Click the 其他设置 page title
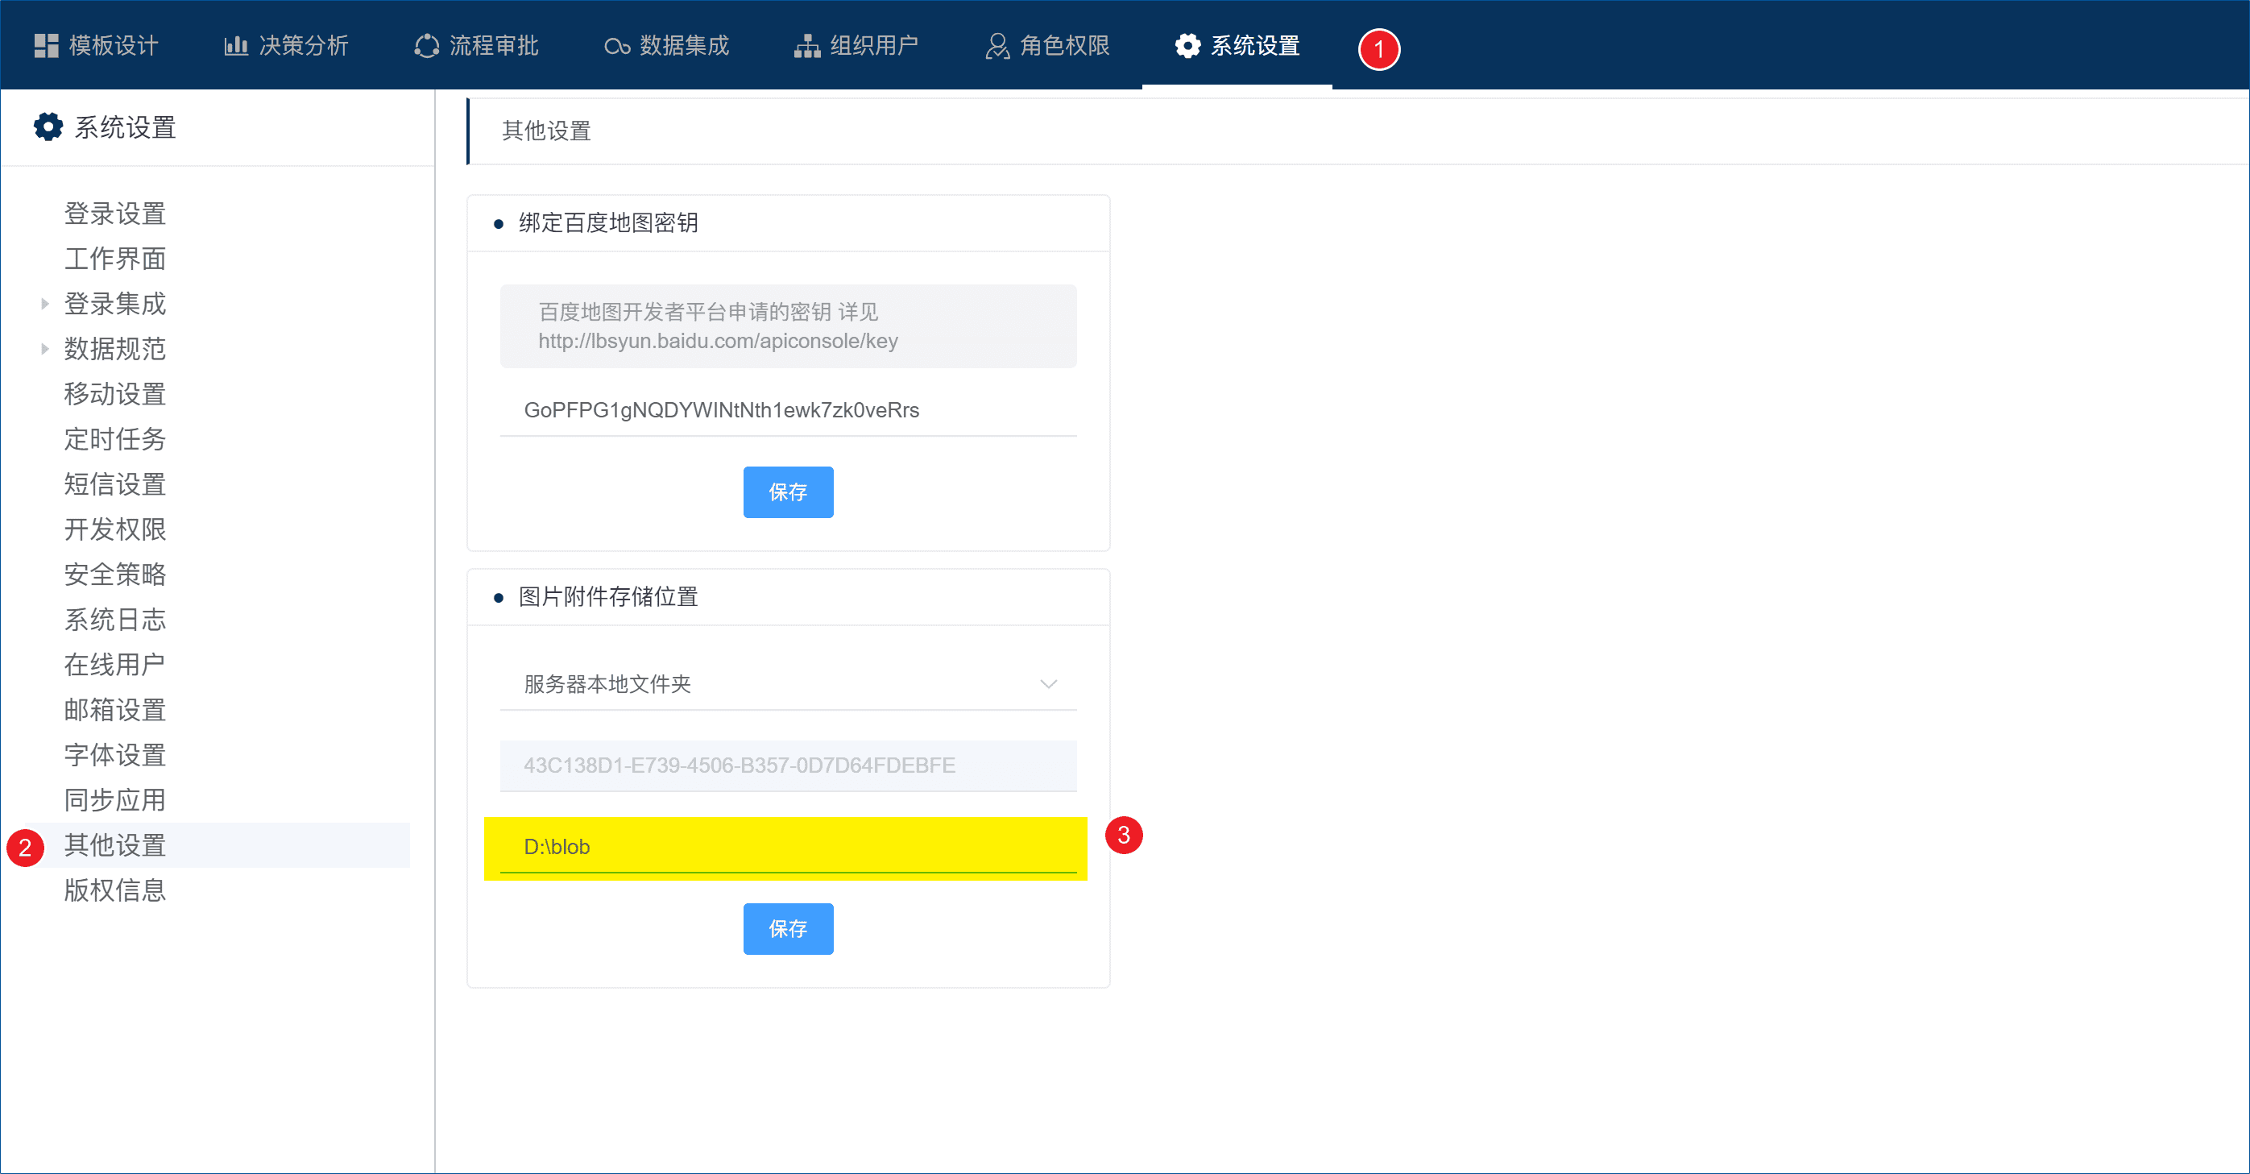Screen dimensions: 2250x1174 [547, 131]
